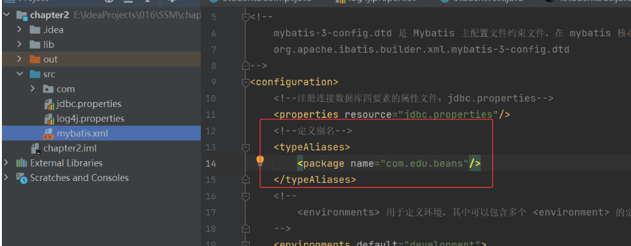
Task: Collapse the chapter2 project root node
Action: pos(7,15)
